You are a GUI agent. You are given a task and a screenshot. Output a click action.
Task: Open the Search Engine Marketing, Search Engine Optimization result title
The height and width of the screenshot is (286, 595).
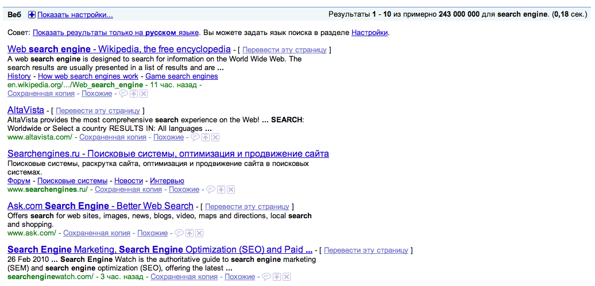coord(160,250)
